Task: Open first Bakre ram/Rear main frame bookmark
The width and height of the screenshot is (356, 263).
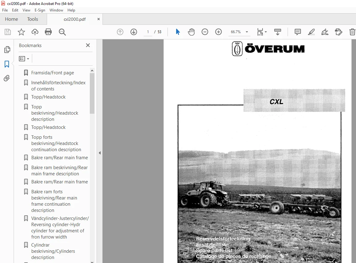Action: pos(59,158)
